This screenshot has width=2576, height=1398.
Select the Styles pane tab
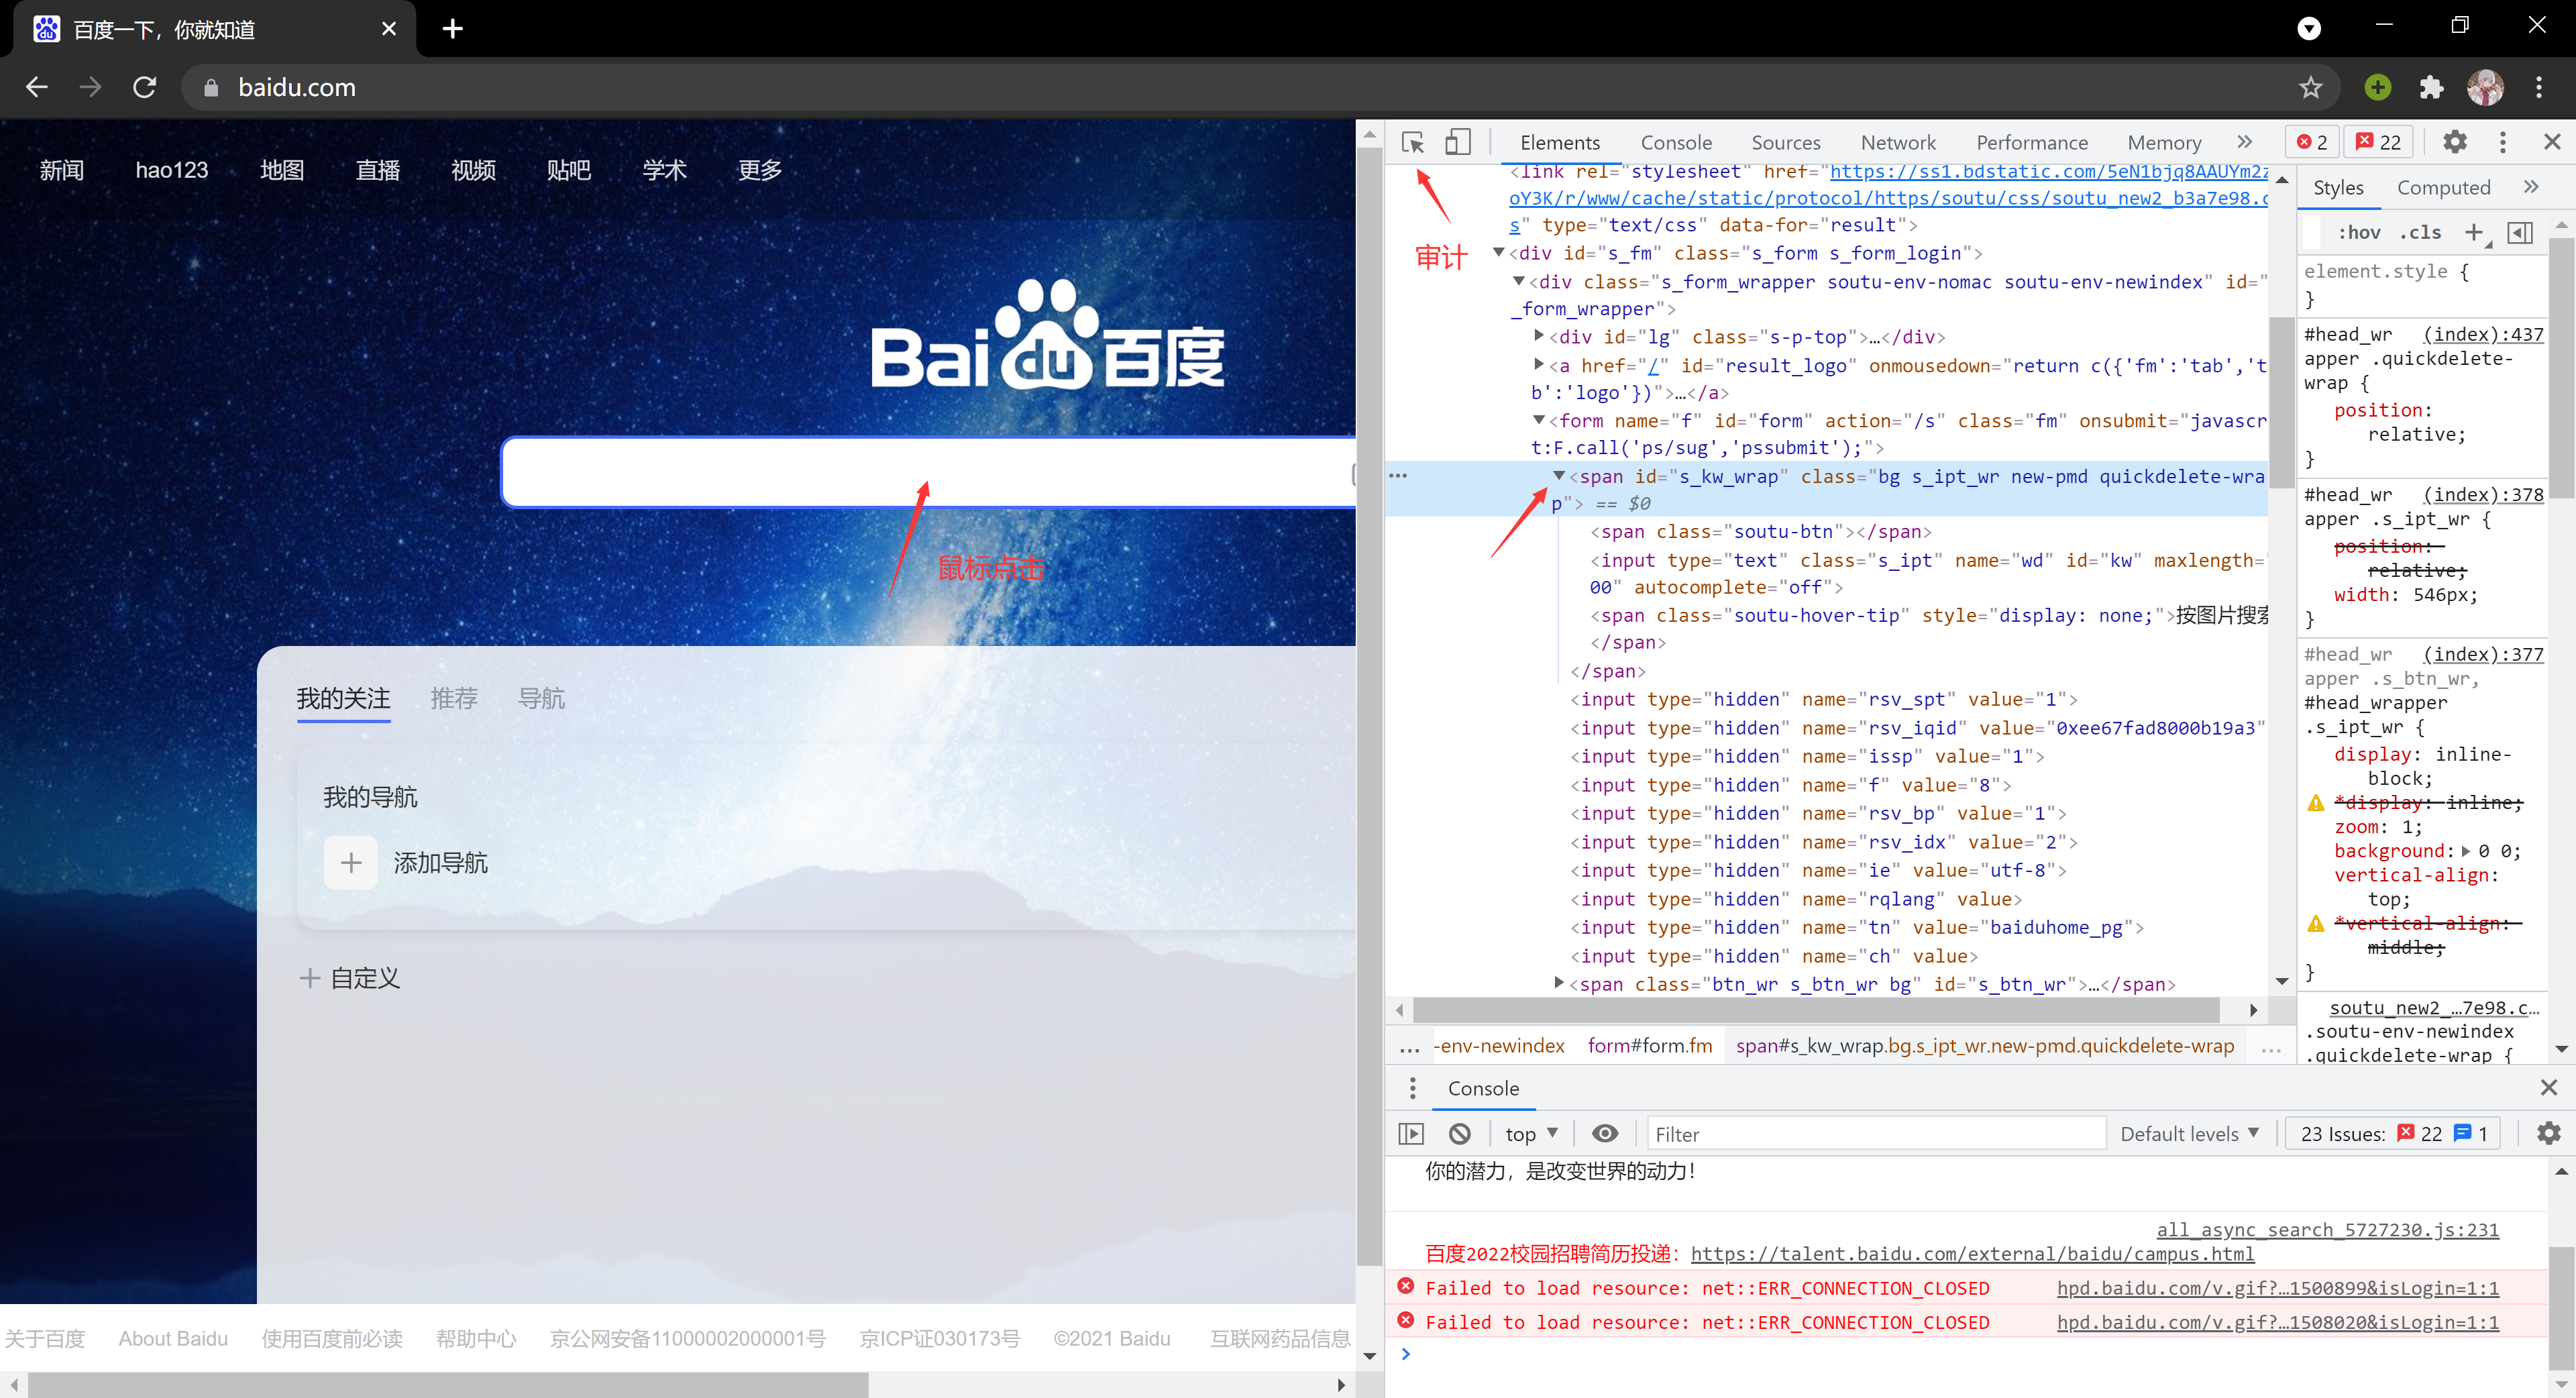click(2338, 187)
